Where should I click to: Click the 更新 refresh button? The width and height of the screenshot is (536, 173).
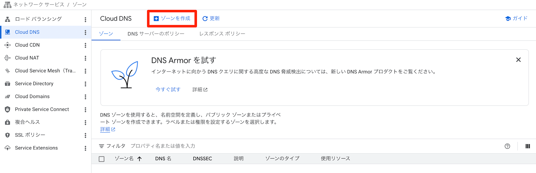click(x=211, y=18)
